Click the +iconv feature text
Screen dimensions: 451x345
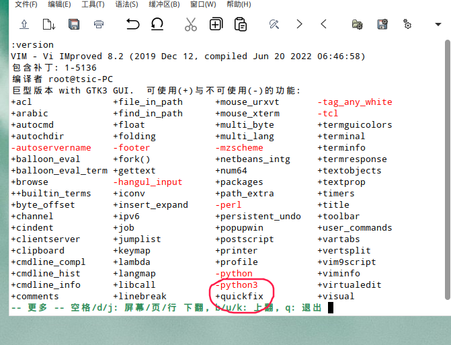coord(129,194)
